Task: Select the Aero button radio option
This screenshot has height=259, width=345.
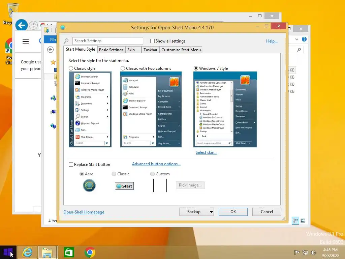Action: (82, 174)
